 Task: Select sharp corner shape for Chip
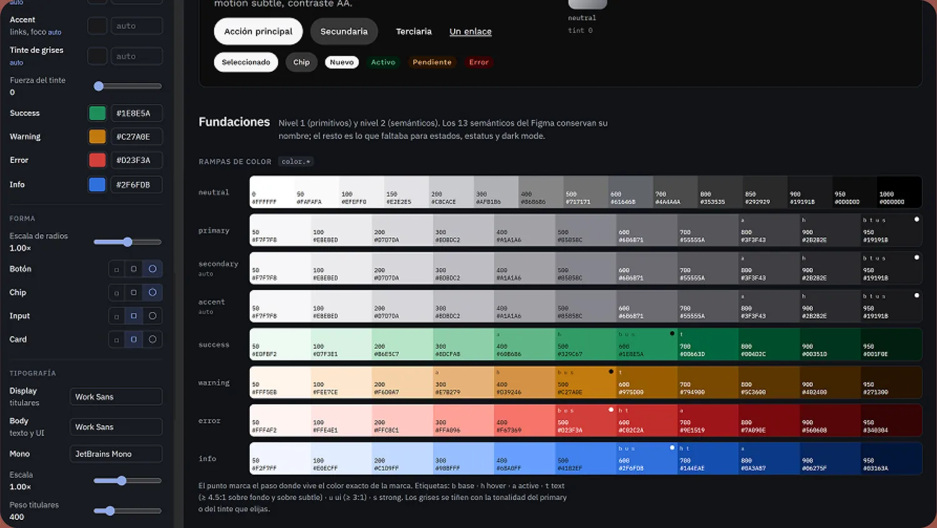pos(116,292)
